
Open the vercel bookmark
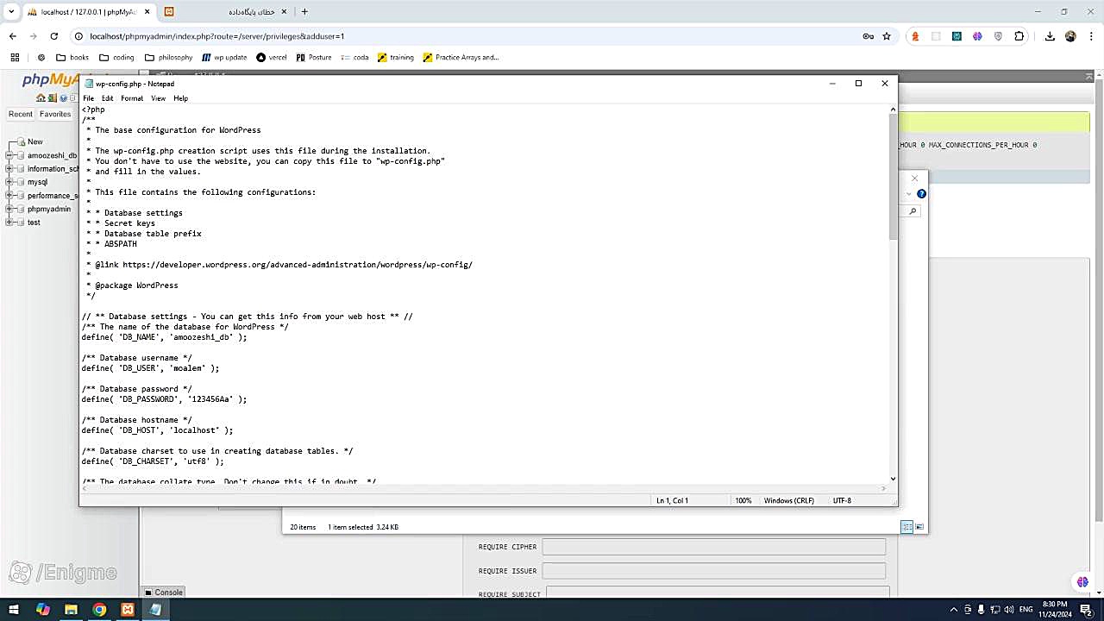click(x=272, y=58)
